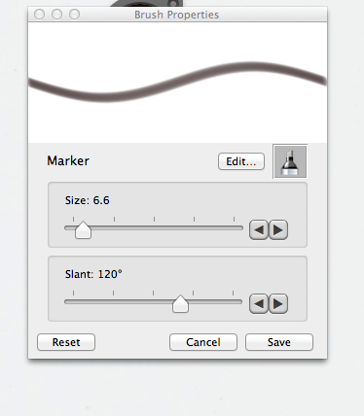364x416 pixels.
Task: Close the Brush Properties window
Action: click(x=39, y=15)
